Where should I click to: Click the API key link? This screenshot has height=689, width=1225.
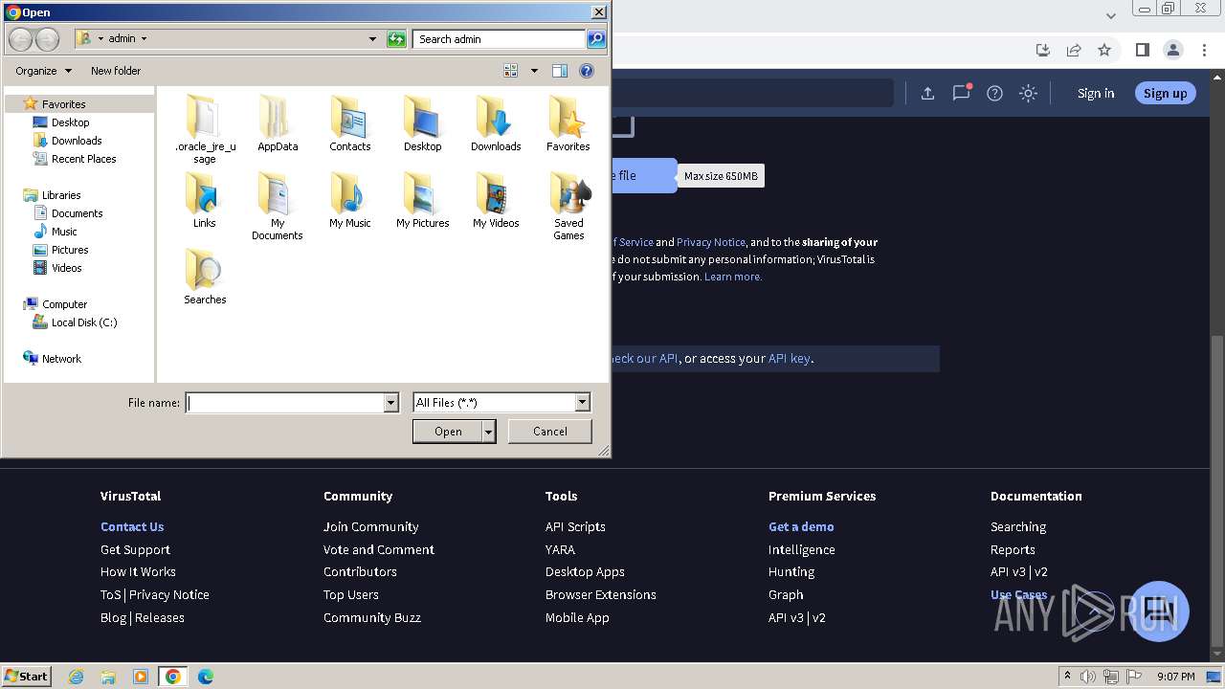tap(790, 359)
